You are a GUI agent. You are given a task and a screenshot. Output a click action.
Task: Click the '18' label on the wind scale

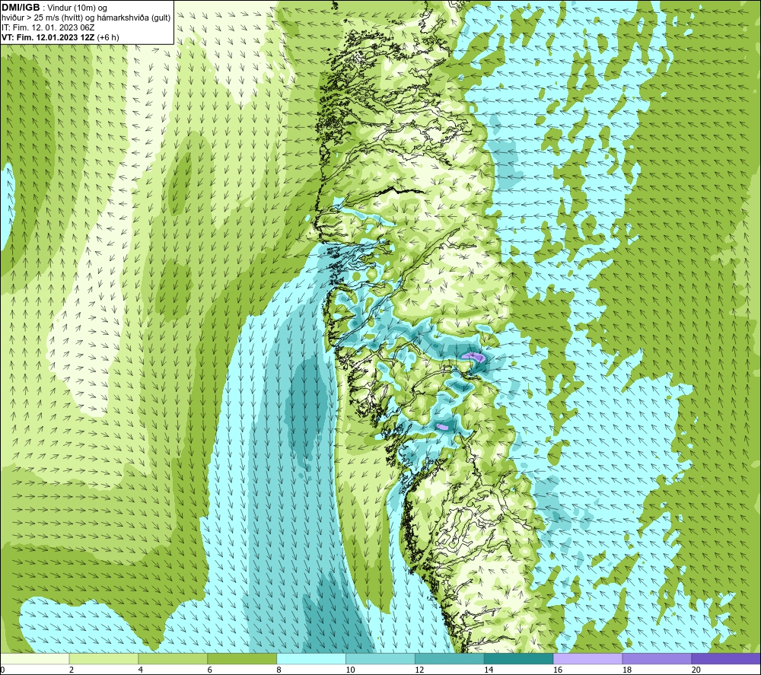[627, 670]
